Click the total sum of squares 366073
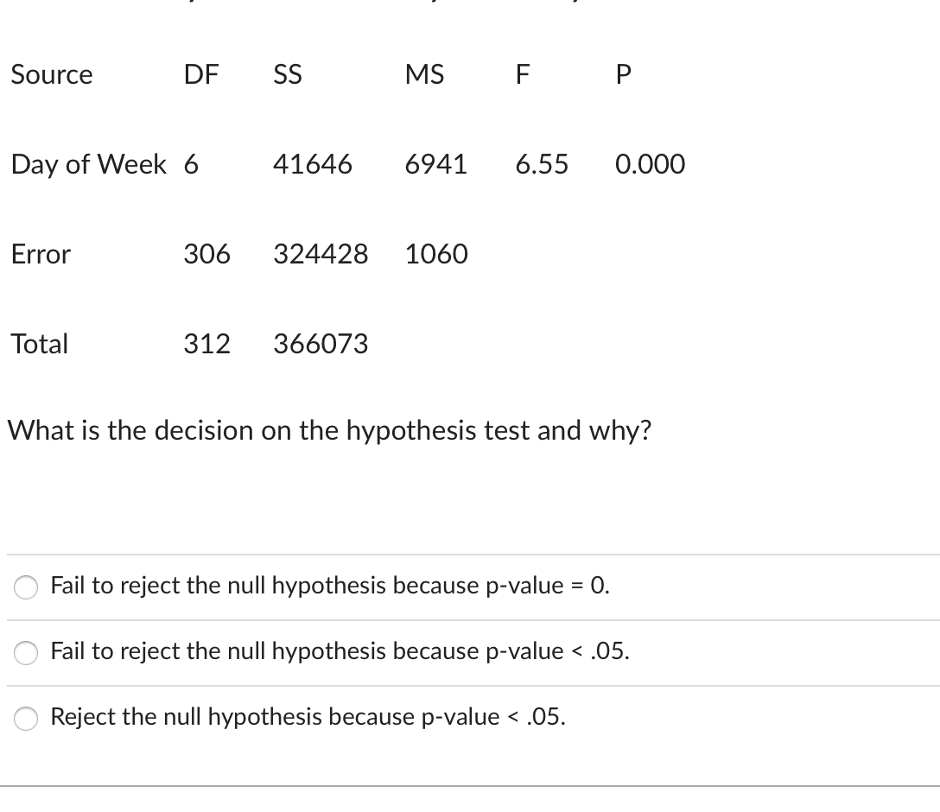 321,344
